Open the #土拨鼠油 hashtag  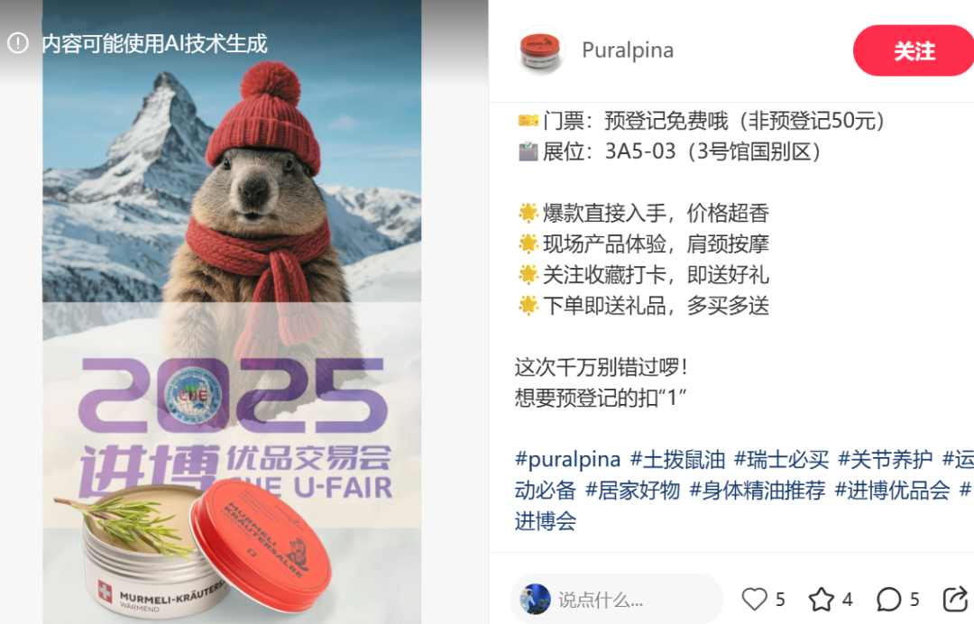click(x=677, y=460)
